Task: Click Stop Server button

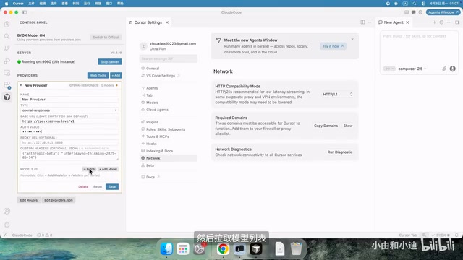Action: pos(110,62)
